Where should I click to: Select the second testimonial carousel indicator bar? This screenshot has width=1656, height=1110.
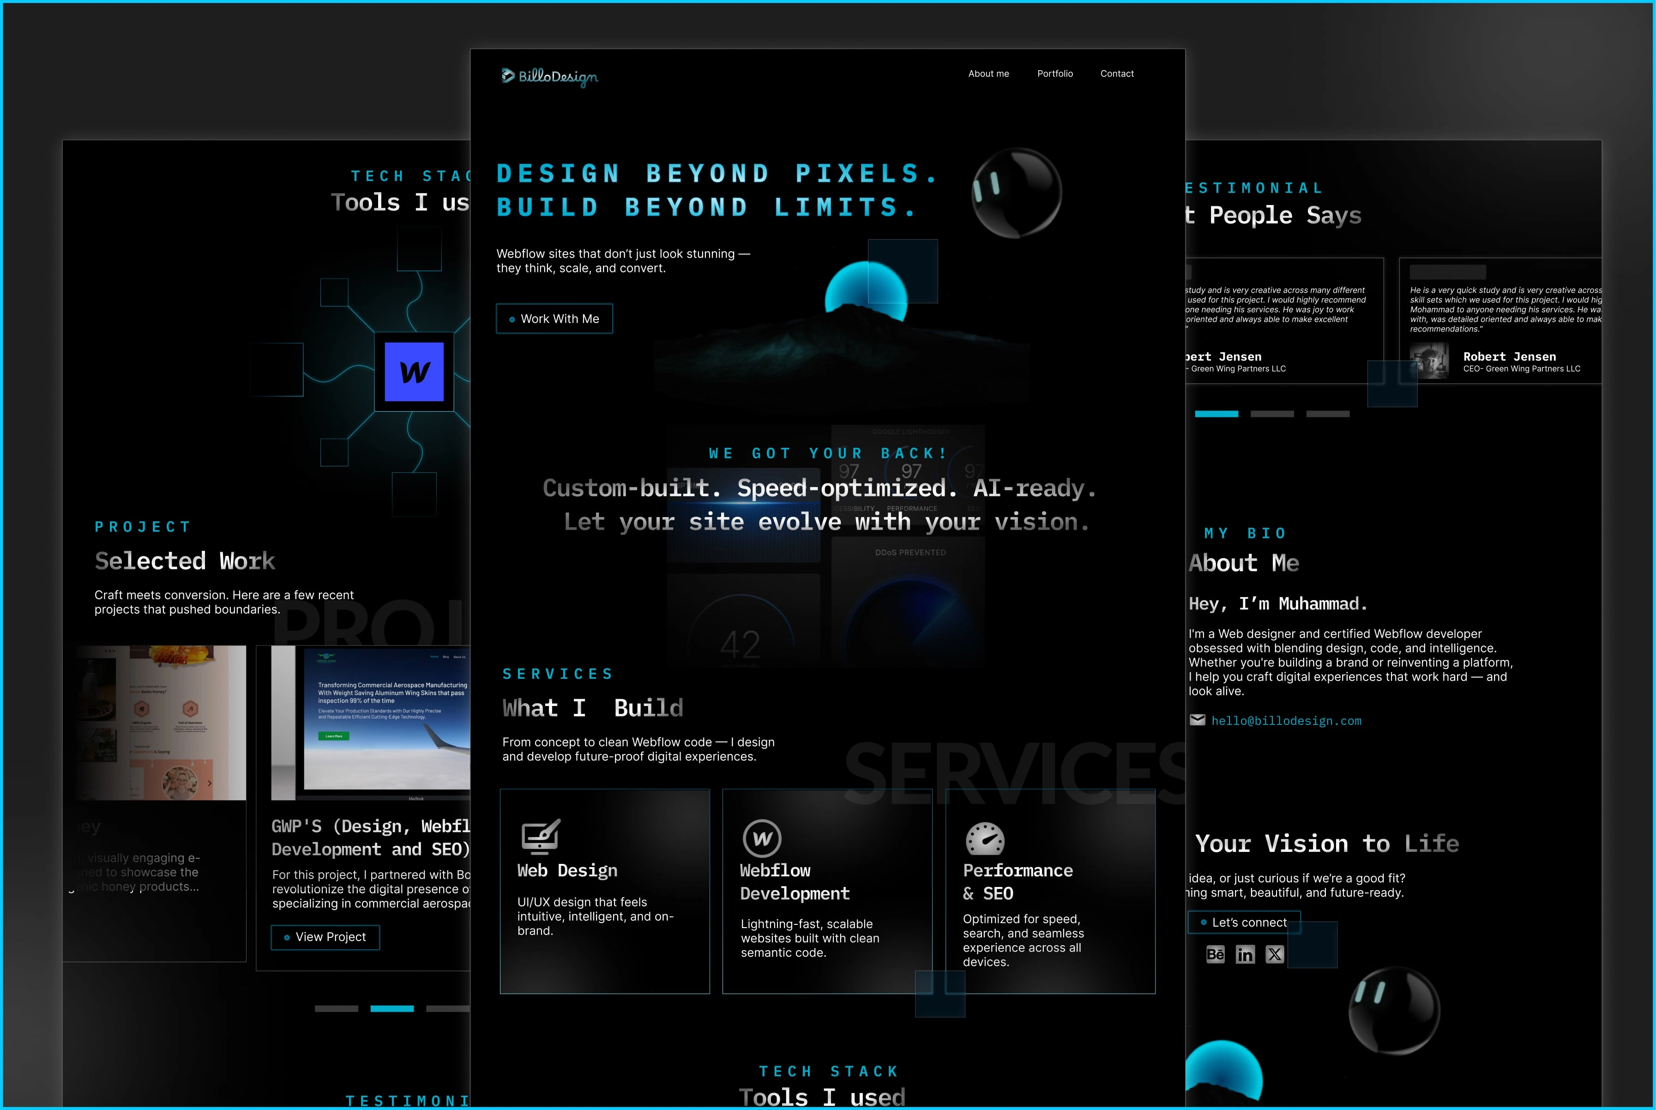[x=1272, y=414]
